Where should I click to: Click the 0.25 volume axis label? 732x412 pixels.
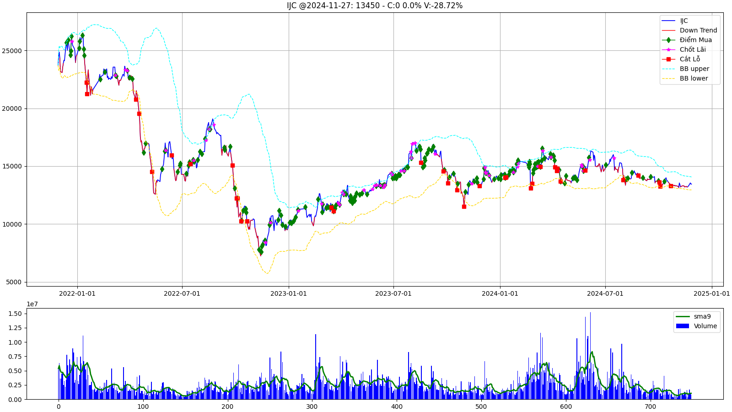pyautogui.click(x=15, y=385)
